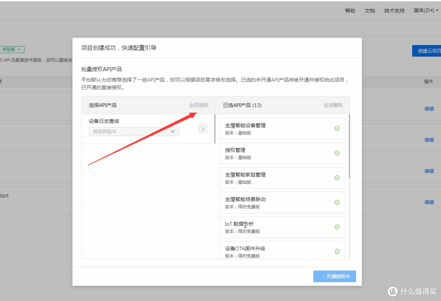Click the last 编辑 link in the table
Screen dimensions: 441x301
429,202
